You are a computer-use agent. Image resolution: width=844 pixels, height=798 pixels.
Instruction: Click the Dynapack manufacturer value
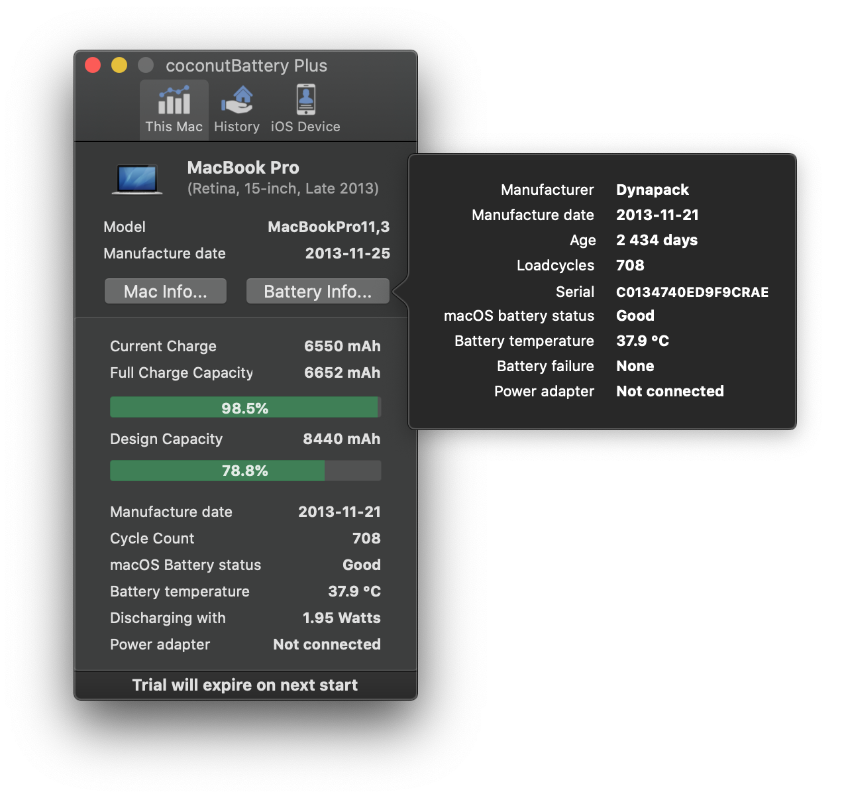point(653,190)
